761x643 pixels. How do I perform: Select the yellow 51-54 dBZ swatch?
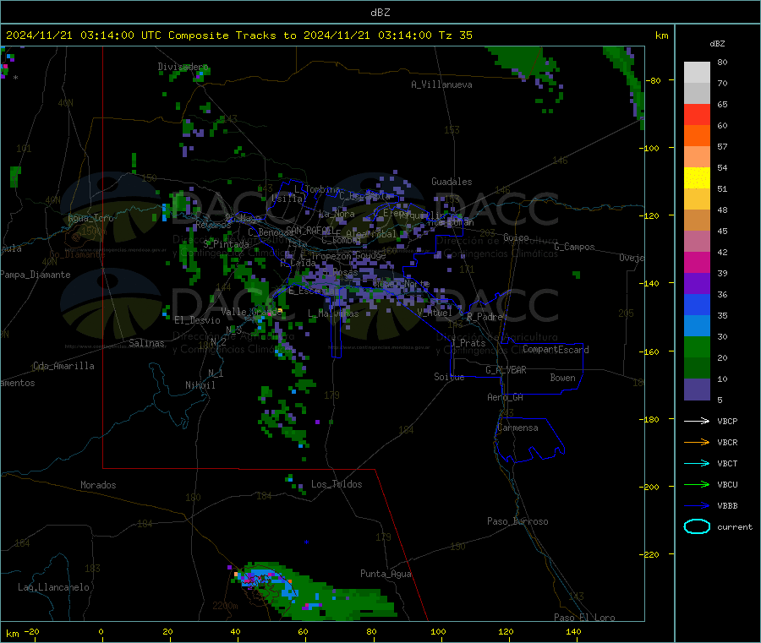tap(697, 178)
